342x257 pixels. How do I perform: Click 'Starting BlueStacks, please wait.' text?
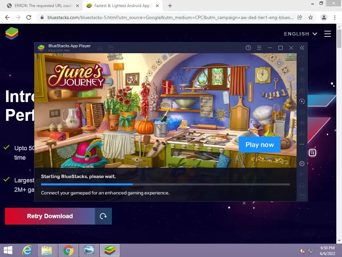[78, 176]
